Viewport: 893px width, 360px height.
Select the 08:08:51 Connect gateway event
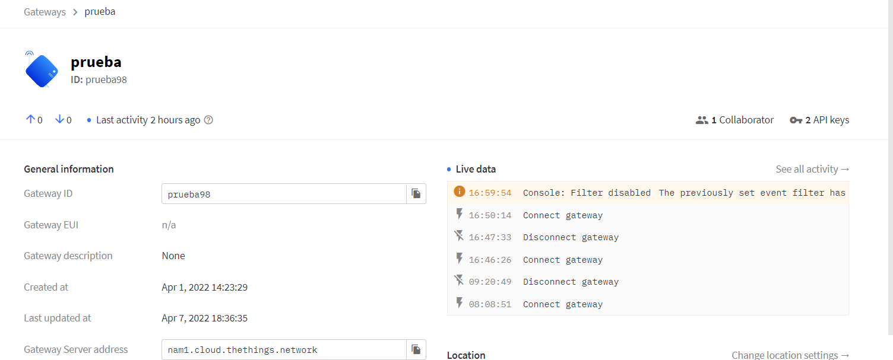(562, 304)
